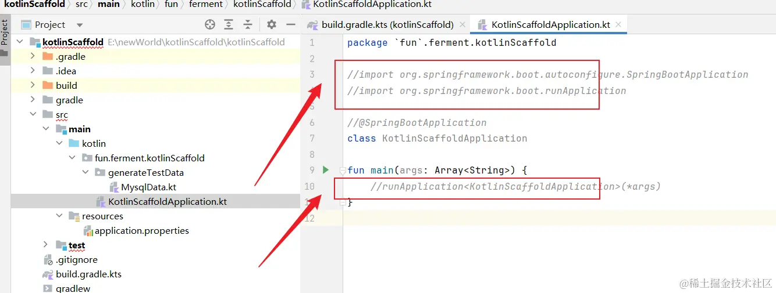Expand the gradle folder
The width and height of the screenshot is (776, 293).
click(33, 100)
